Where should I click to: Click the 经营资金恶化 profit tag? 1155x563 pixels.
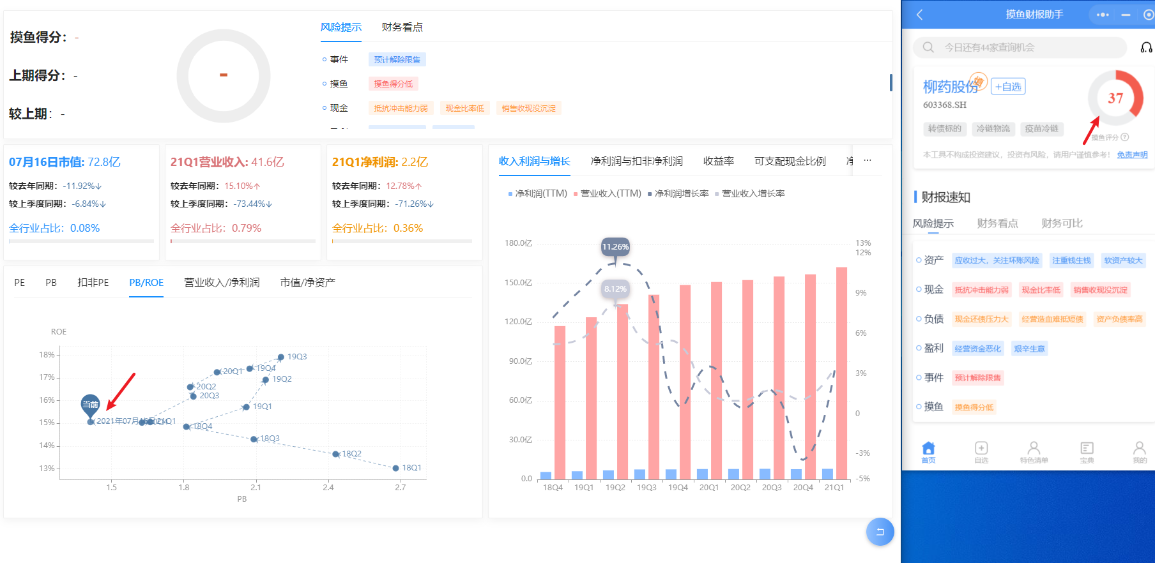pos(977,349)
